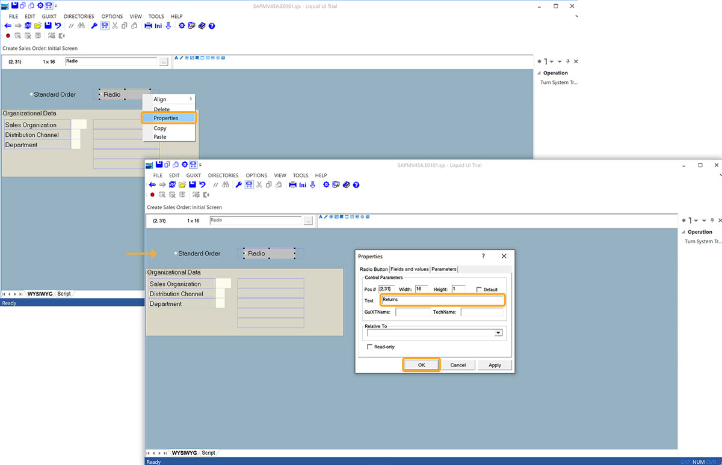Open the quick access toolbar dropdown in the front window
Image resolution: width=722 pixels, height=465 pixels.
coord(200,165)
